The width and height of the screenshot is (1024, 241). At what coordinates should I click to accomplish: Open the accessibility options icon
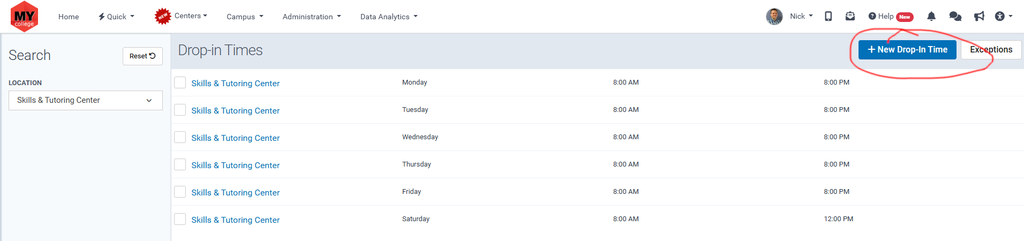coord(1000,17)
